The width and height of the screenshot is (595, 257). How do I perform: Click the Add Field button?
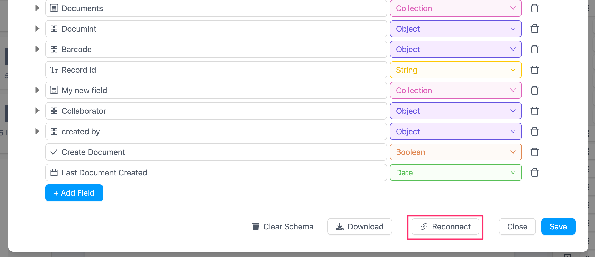[x=74, y=193]
